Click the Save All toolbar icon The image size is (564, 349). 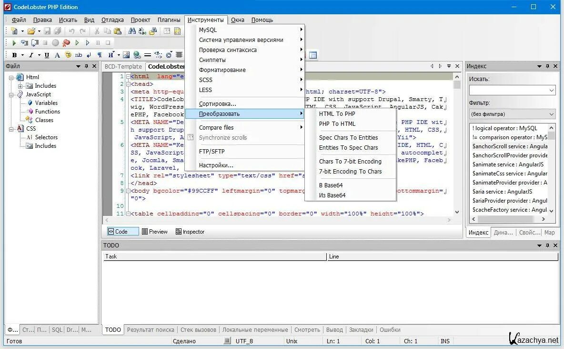tap(57, 31)
